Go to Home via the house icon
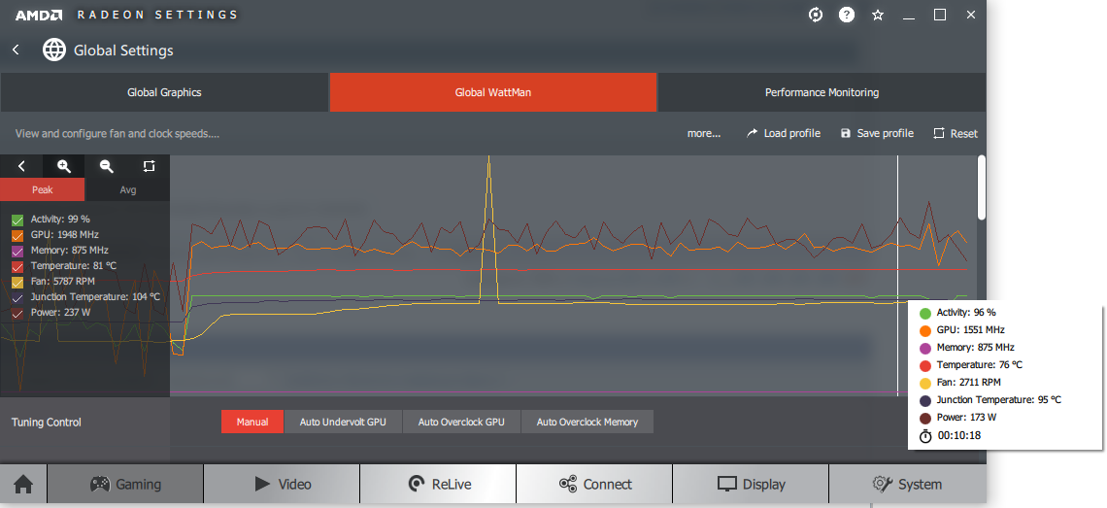Image resolution: width=1107 pixels, height=508 pixels. click(23, 484)
